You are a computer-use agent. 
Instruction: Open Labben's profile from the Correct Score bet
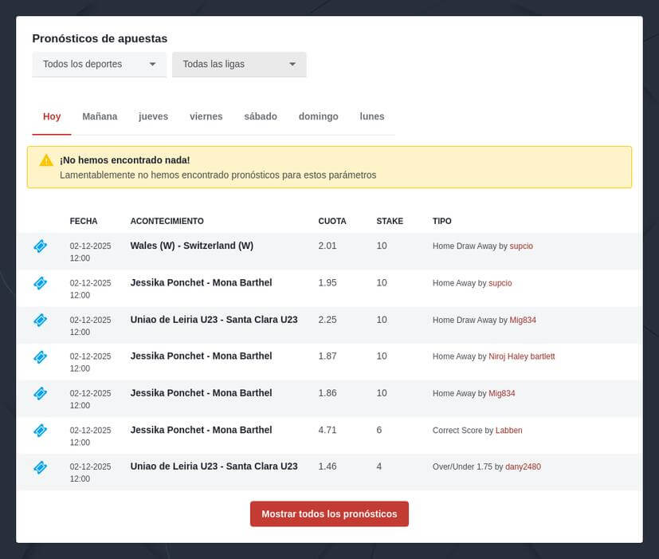(509, 430)
